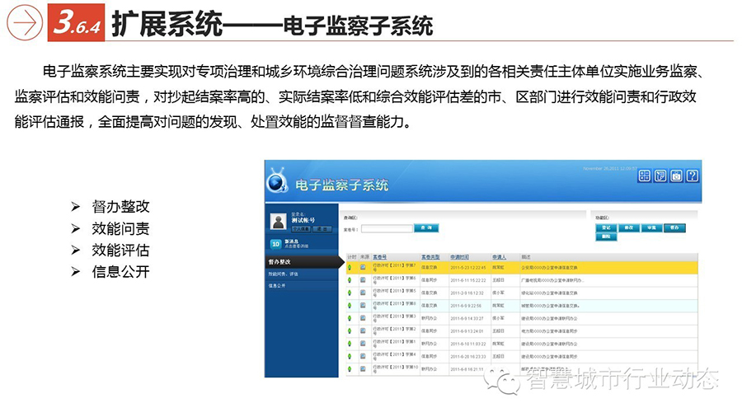742x417 pixels.
Task: Click the camera snapshot icon in the header
Action: click(676, 176)
